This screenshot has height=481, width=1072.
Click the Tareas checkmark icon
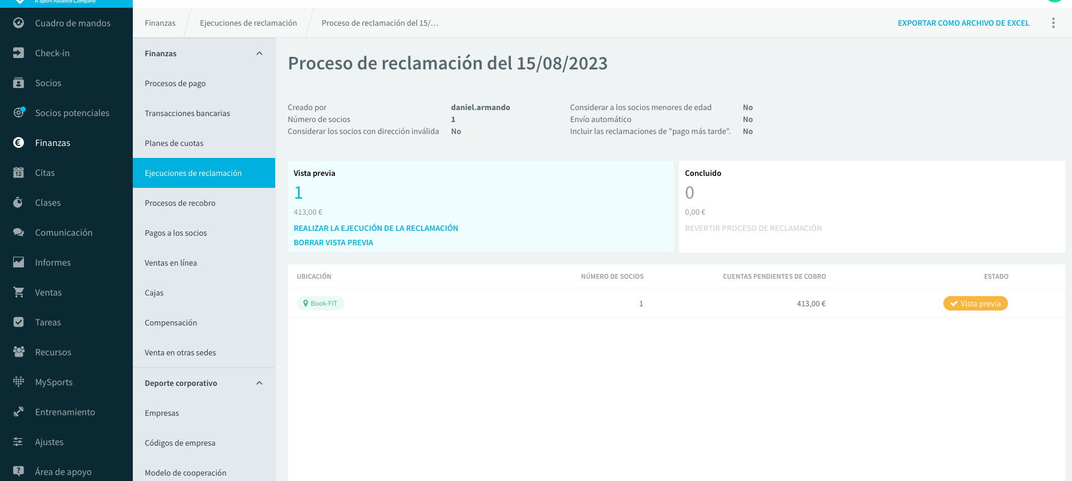coord(19,322)
